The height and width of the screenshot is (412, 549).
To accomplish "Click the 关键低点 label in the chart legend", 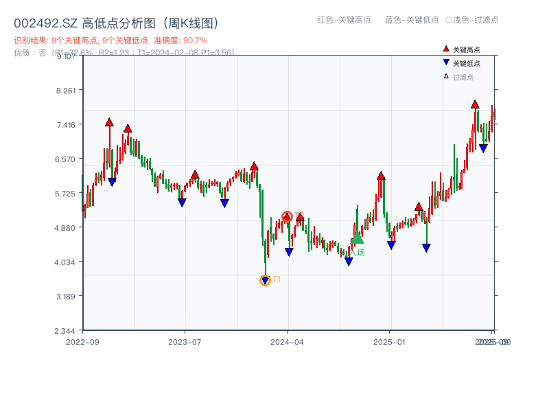I will pyautogui.click(x=467, y=63).
